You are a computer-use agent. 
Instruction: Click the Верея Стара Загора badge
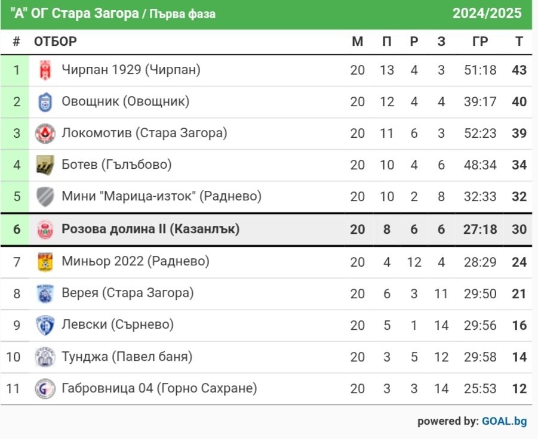[45, 293]
